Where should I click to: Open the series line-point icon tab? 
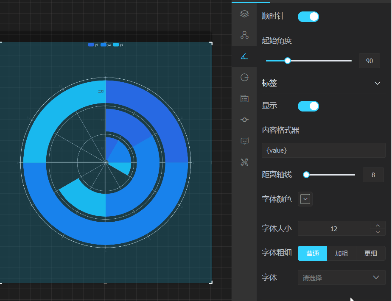(244, 120)
